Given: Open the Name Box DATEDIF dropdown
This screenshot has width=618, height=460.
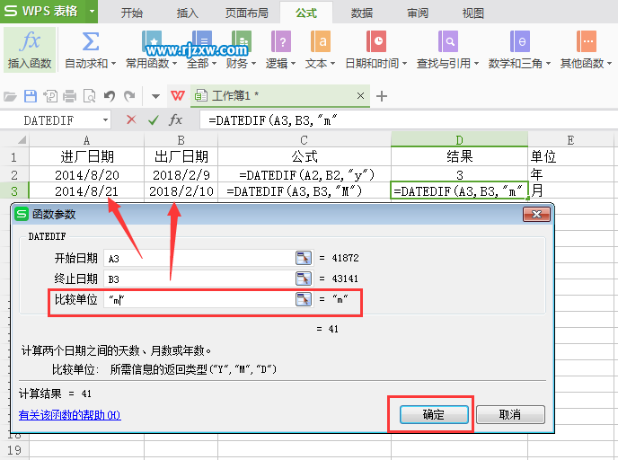Looking at the screenshot, I should [105, 119].
